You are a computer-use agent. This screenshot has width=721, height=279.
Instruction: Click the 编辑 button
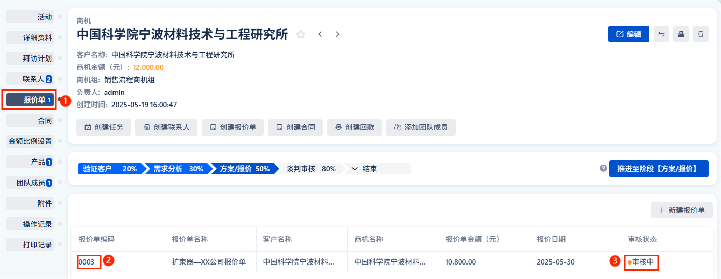629,34
